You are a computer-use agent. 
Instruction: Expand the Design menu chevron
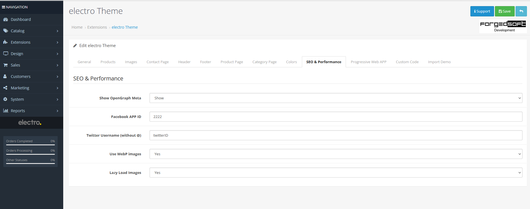pos(57,54)
